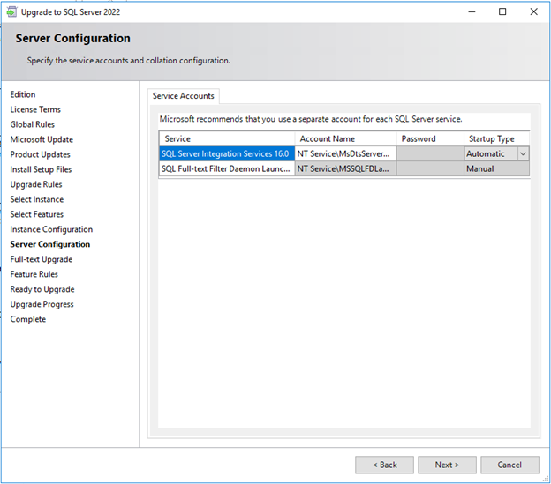Close the Upgrade to SQL Server 2022 window

coord(533,12)
